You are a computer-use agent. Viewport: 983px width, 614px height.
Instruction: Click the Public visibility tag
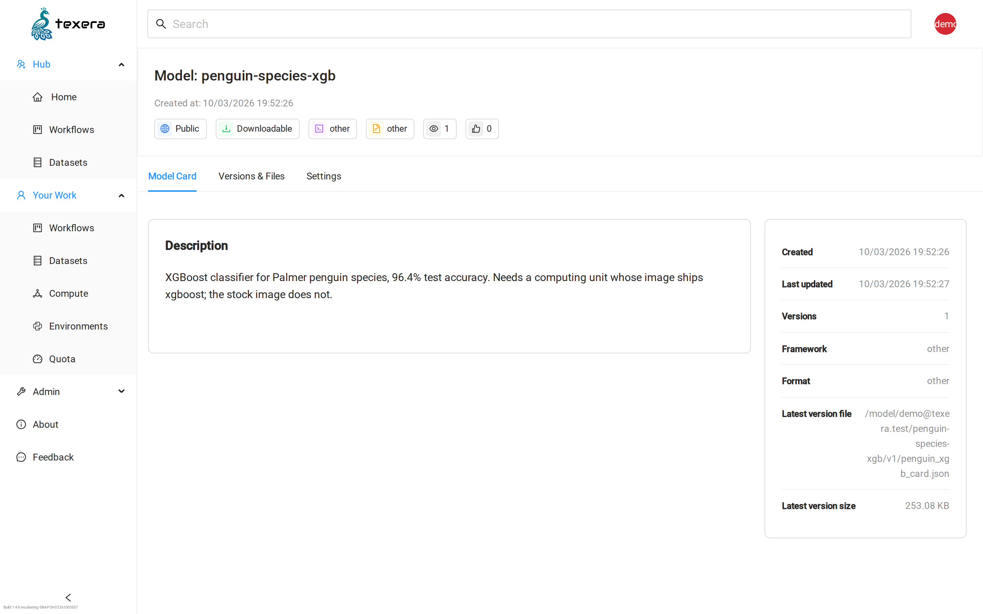pos(180,129)
